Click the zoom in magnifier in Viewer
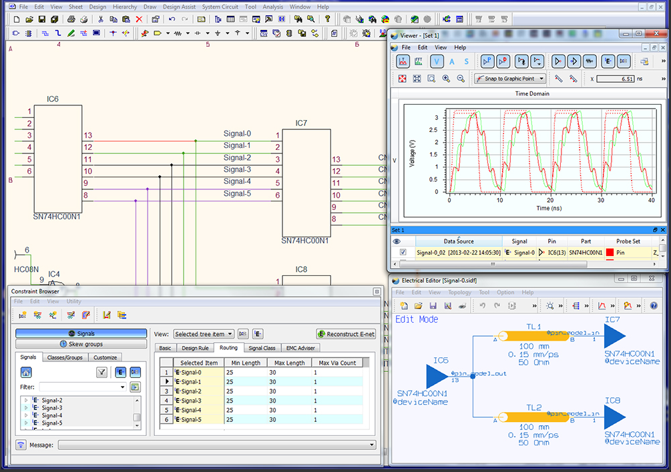The image size is (671, 472). pos(447,79)
